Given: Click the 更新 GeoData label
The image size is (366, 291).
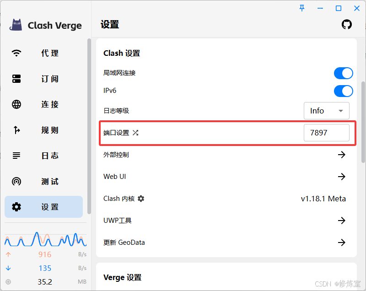Looking at the screenshot, I should click(x=124, y=242).
